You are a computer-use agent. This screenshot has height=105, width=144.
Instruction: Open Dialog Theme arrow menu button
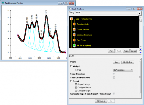(140, 13)
